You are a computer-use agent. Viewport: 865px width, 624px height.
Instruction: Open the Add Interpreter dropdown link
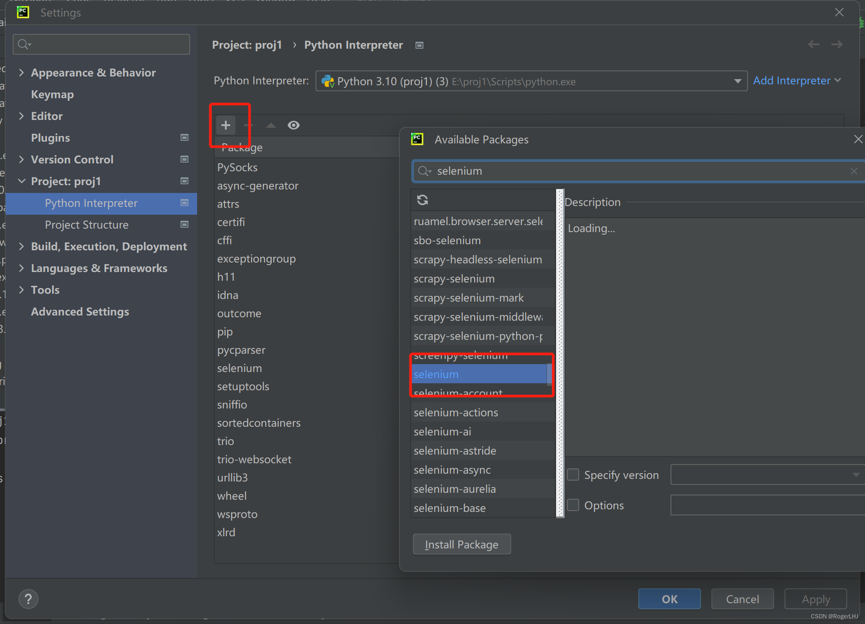click(x=797, y=81)
